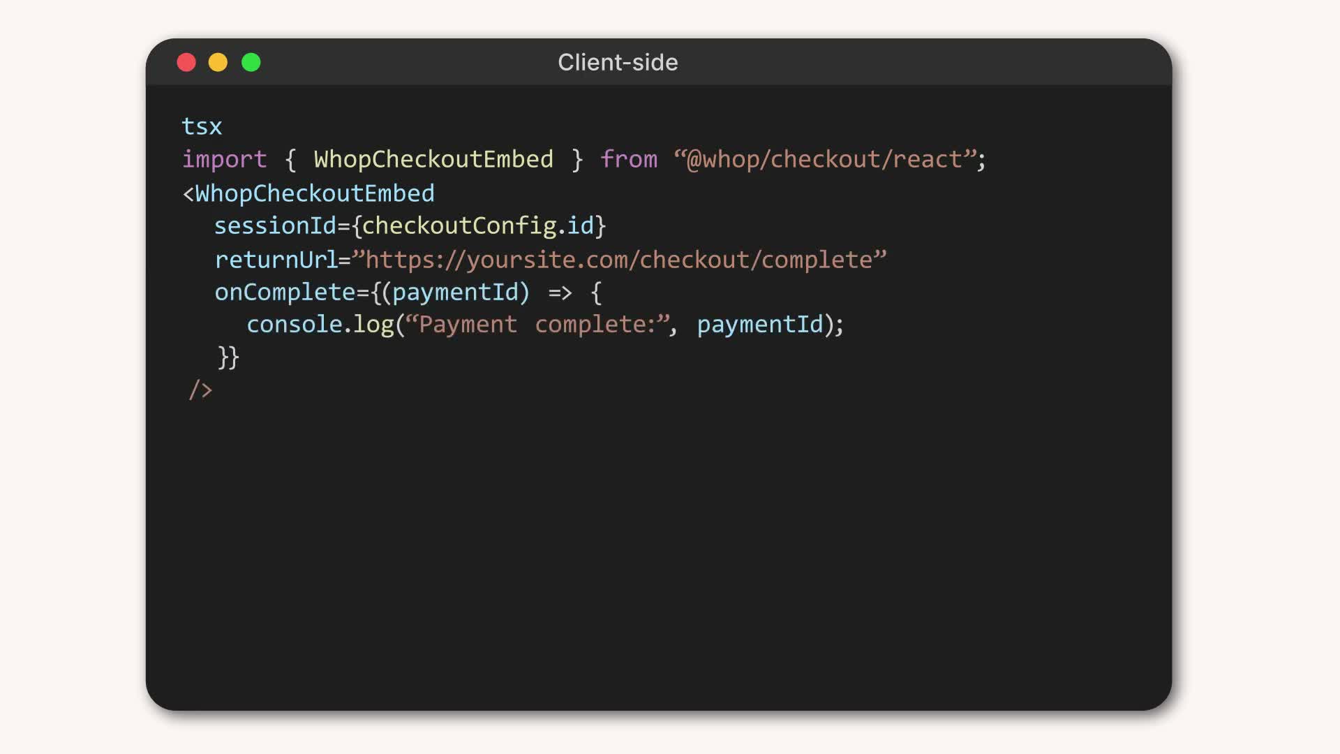Click the red close window dot
This screenshot has width=1340, height=754.
pyautogui.click(x=186, y=63)
